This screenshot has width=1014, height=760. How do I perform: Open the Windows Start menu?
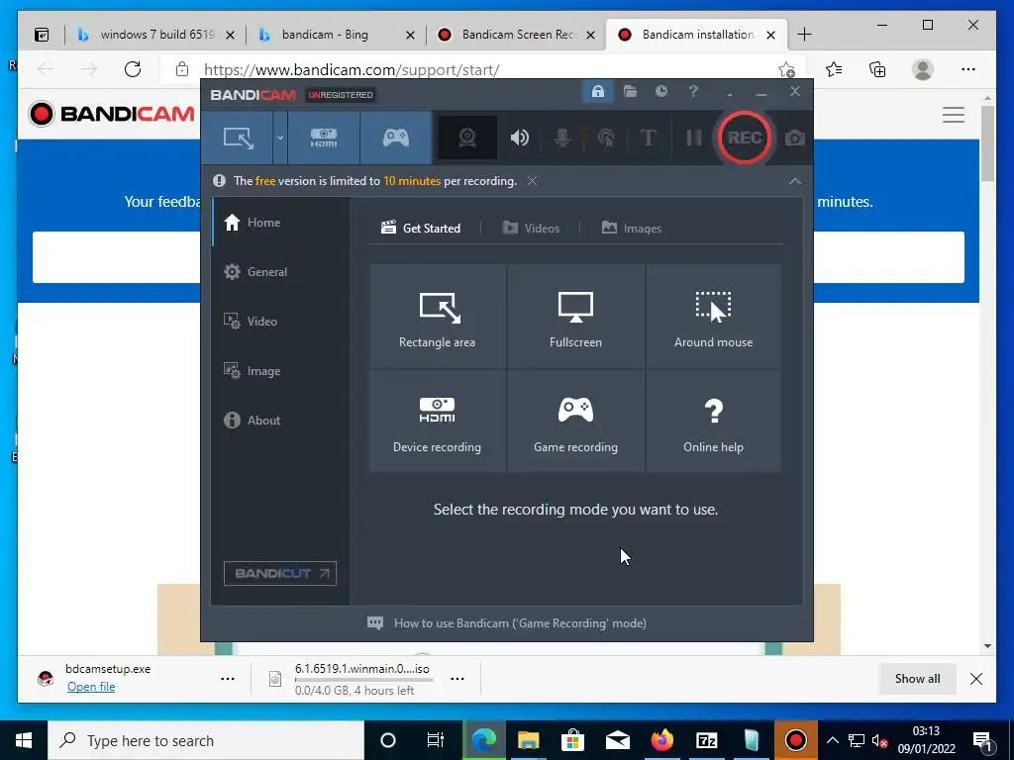24,740
